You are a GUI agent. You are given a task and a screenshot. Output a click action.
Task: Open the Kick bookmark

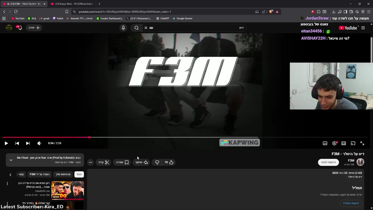point(32,18)
